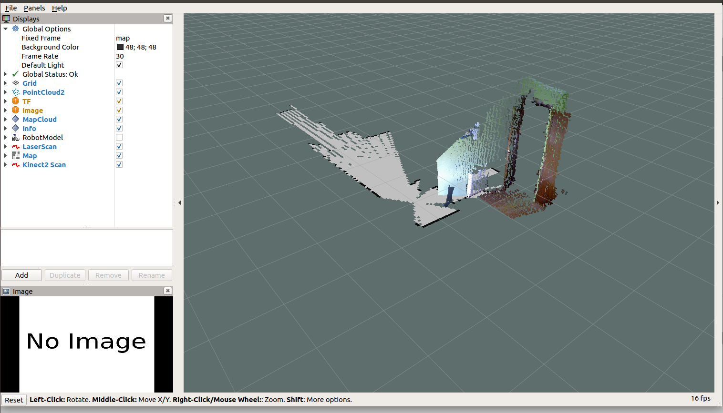Expand the Image display properties
The height and width of the screenshot is (413, 723).
tap(6, 111)
